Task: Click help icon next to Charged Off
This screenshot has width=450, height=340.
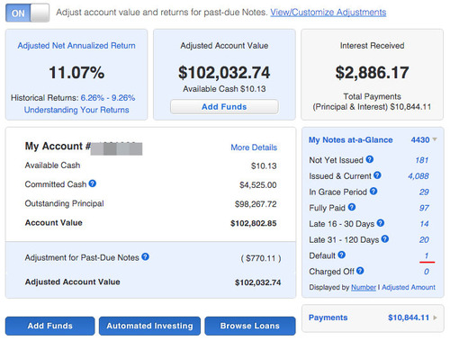Action: [x=360, y=271]
